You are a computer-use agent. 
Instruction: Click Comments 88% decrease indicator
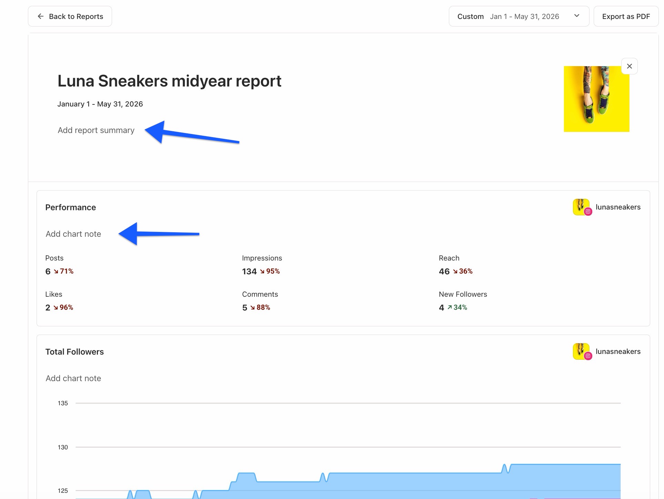260,307
